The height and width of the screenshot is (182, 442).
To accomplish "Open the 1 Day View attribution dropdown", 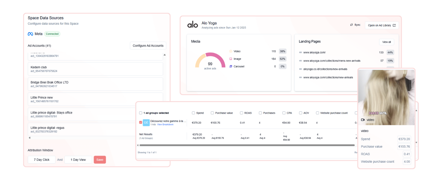I will coord(78,160).
